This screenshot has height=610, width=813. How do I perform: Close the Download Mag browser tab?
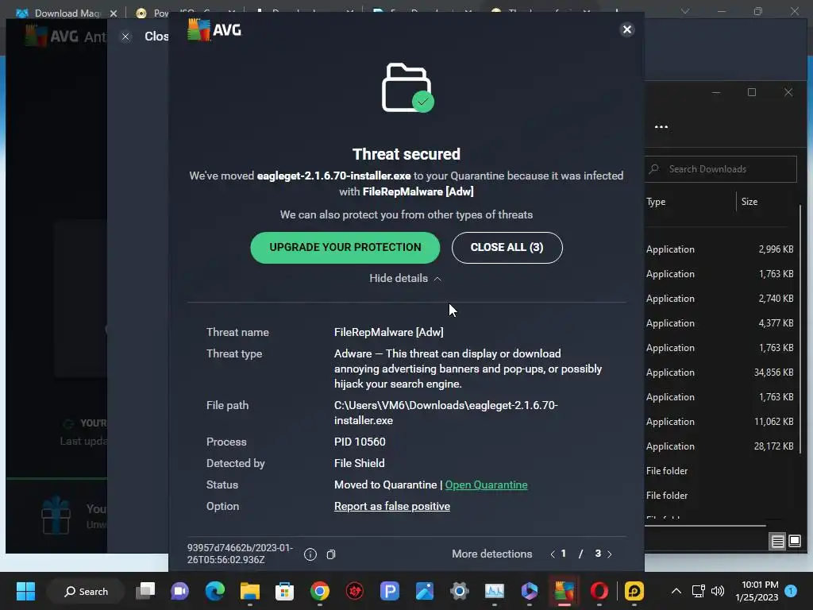pos(114,13)
